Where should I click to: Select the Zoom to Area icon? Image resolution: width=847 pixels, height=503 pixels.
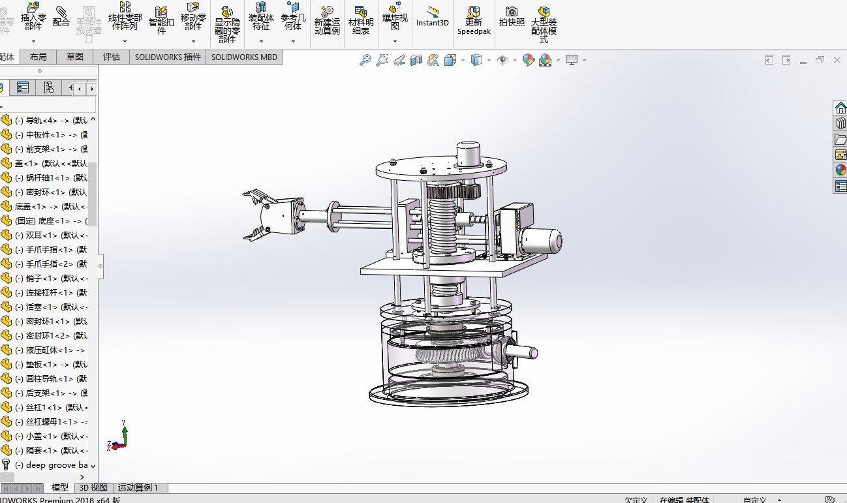tap(382, 60)
